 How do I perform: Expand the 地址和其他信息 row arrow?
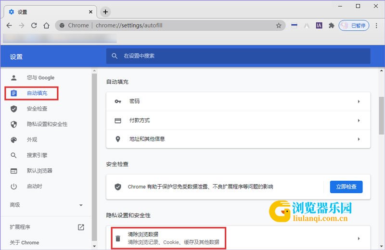tap(359, 139)
